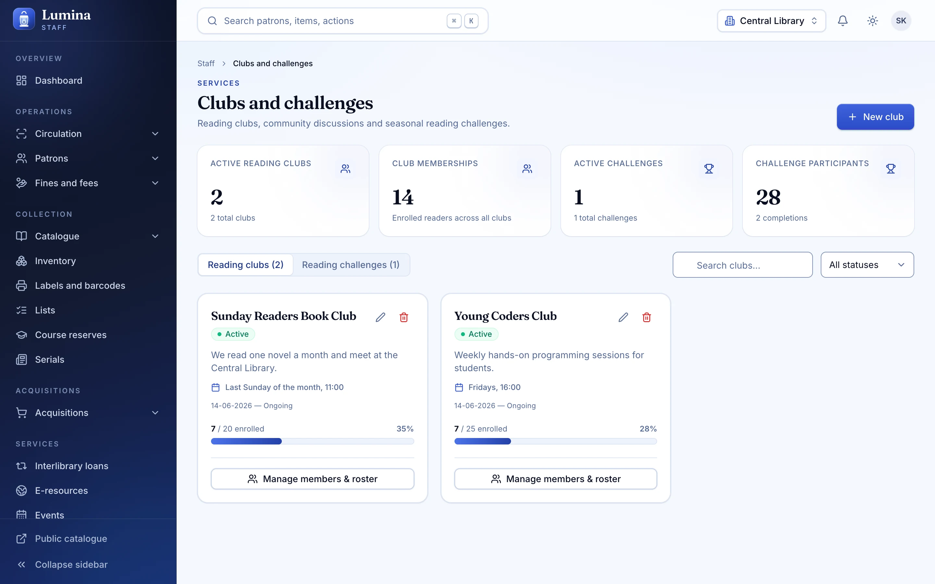The height and width of the screenshot is (584, 935).
Task: Click the Young Coders Club title
Action: click(x=505, y=316)
